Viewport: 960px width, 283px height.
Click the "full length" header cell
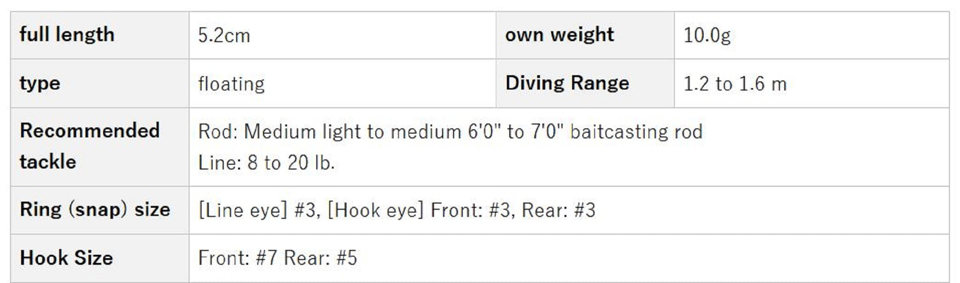tap(67, 35)
